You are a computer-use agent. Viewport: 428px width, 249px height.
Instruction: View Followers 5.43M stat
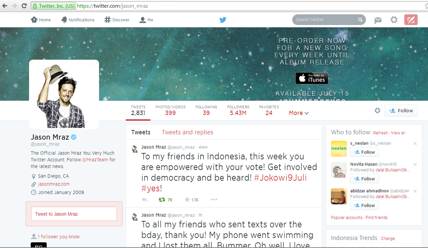[238, 111]
